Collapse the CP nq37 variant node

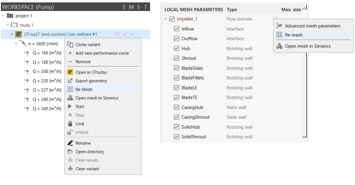pos(11,34)
